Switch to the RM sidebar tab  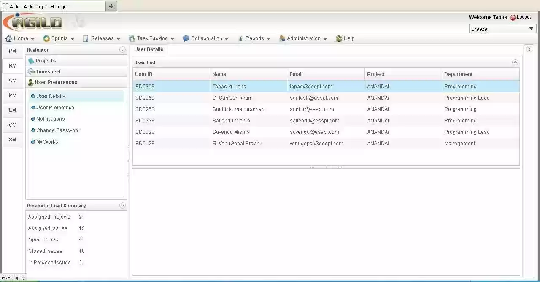12,66
